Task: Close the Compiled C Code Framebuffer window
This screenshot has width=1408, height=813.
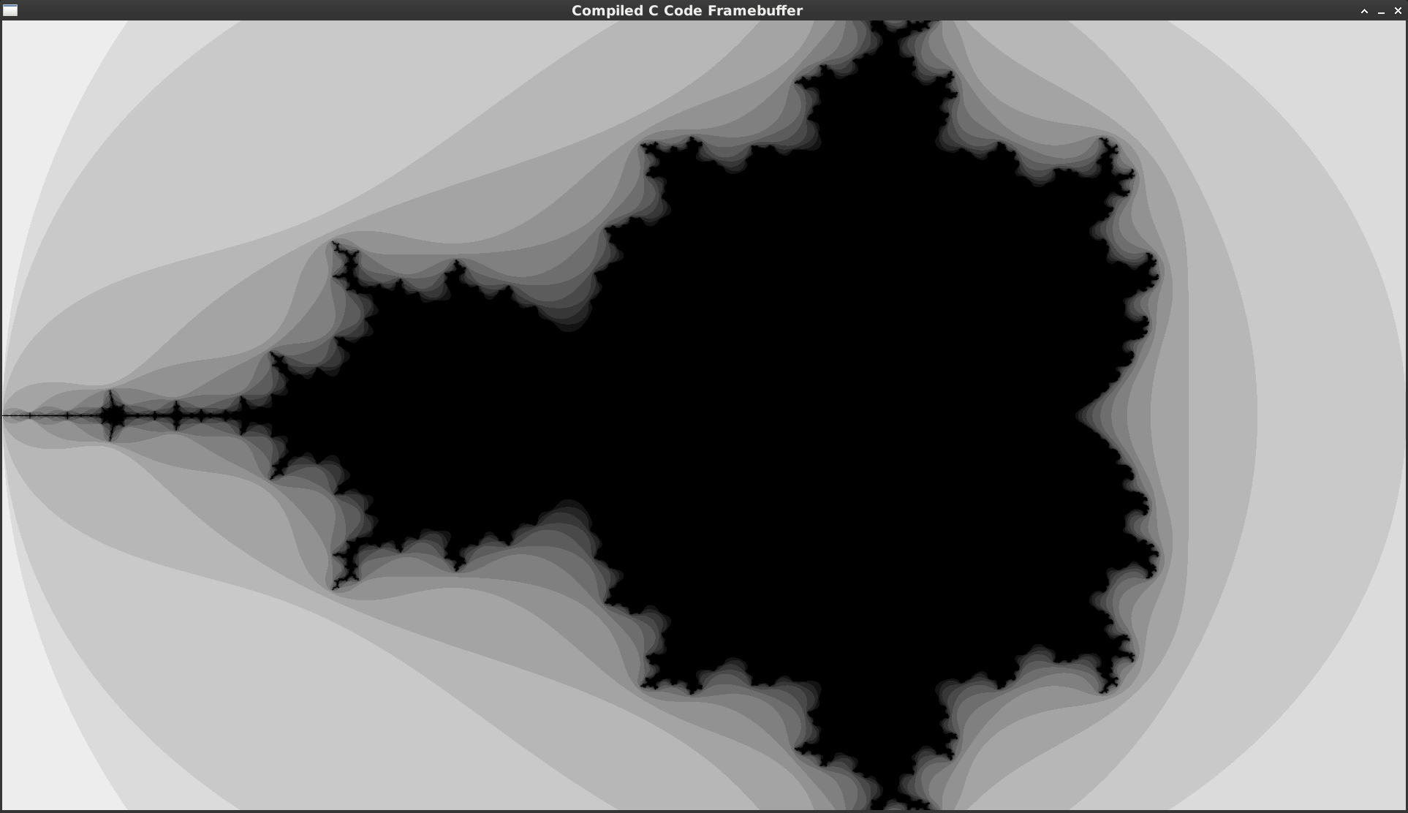Action: (1398, 11)
